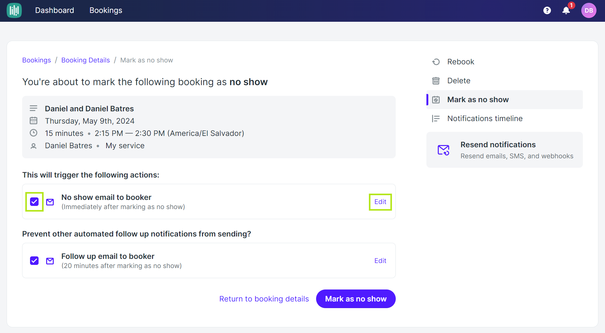
Task: Open the Bookings menu in the top bar
Action: 106,10
